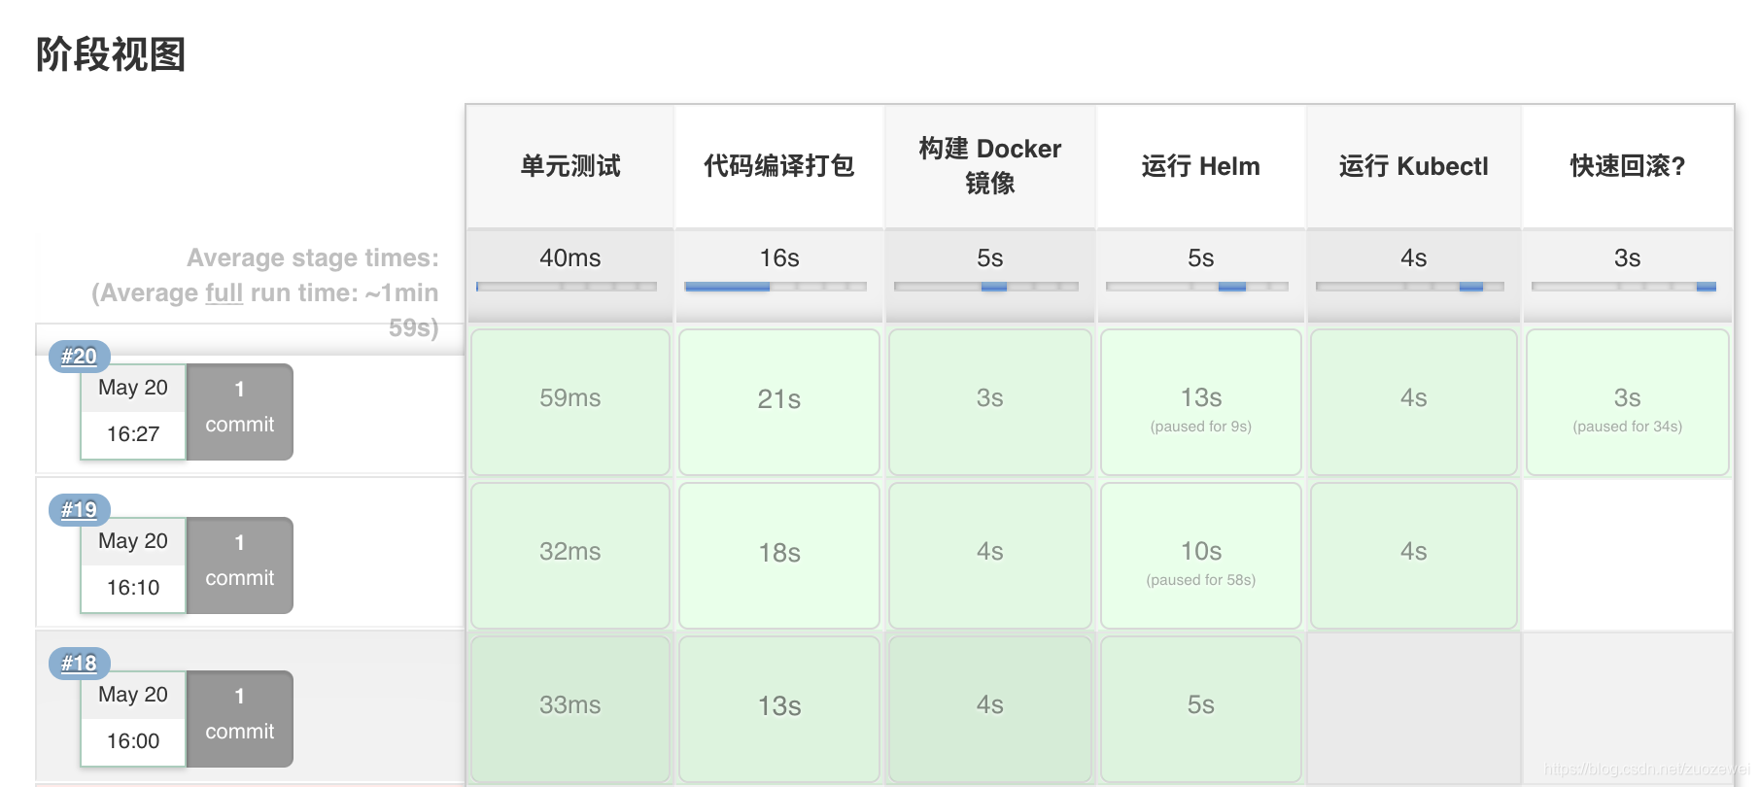Select the 10s paused for 58s cell
Viewport: 1759px width, 787px height.
tap(1201, 556)
